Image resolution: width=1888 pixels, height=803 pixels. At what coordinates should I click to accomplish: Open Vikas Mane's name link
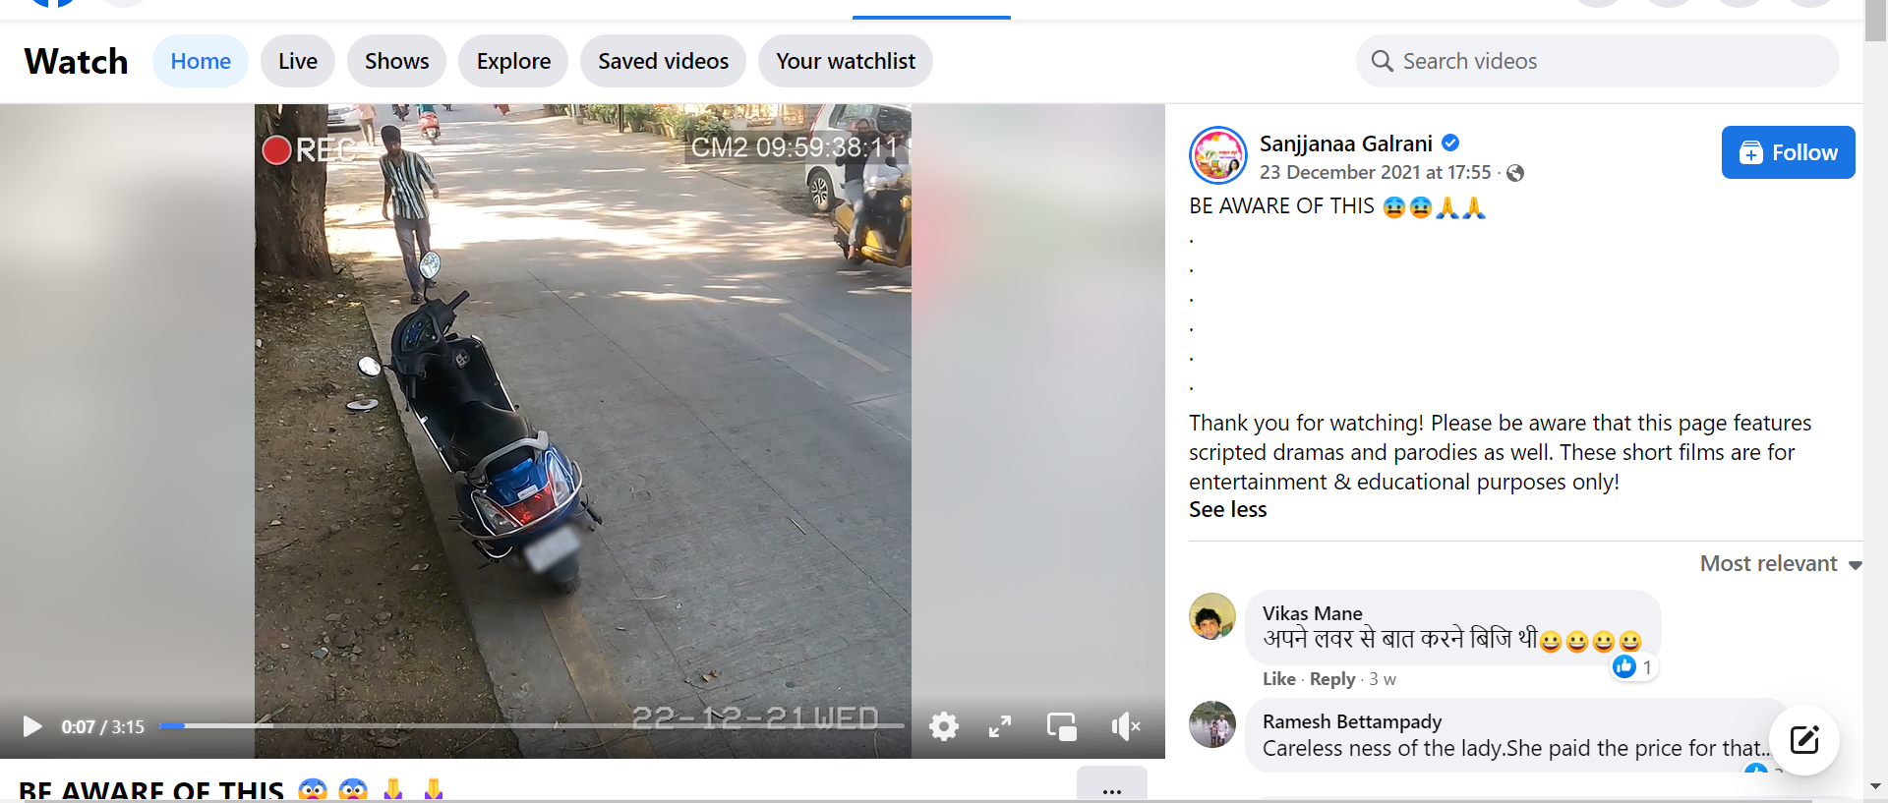[1312, 613]
